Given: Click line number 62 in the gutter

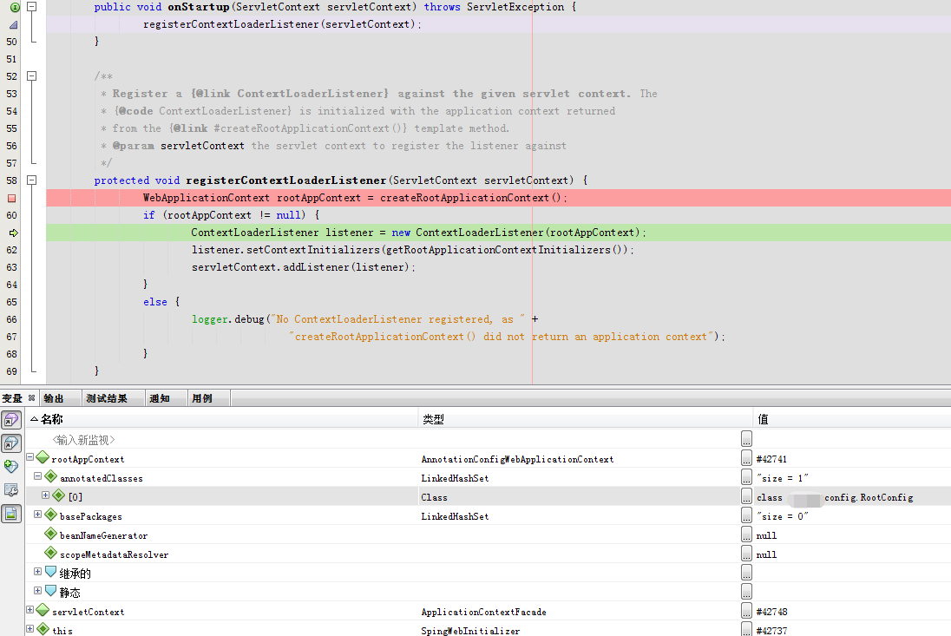Looking at the screenshot, I should (x=11, y=250).
